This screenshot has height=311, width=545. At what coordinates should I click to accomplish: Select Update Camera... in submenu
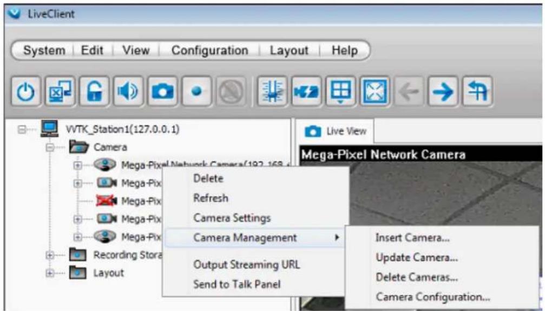tap(417, 258)
